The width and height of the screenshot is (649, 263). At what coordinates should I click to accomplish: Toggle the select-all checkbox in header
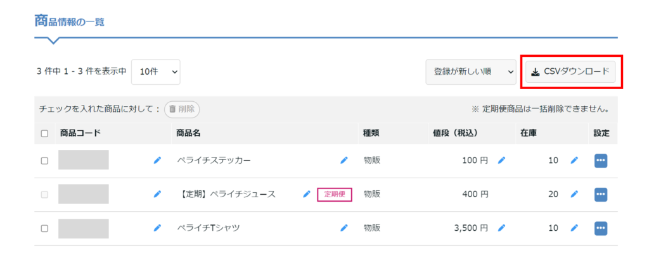tap(44, 133)
